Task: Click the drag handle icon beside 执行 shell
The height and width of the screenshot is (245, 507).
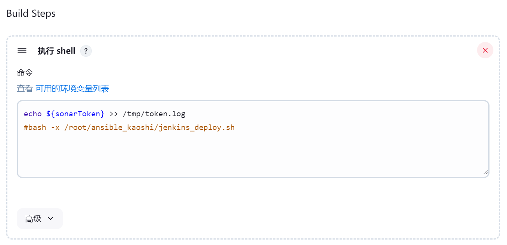Action: point(22,51)
